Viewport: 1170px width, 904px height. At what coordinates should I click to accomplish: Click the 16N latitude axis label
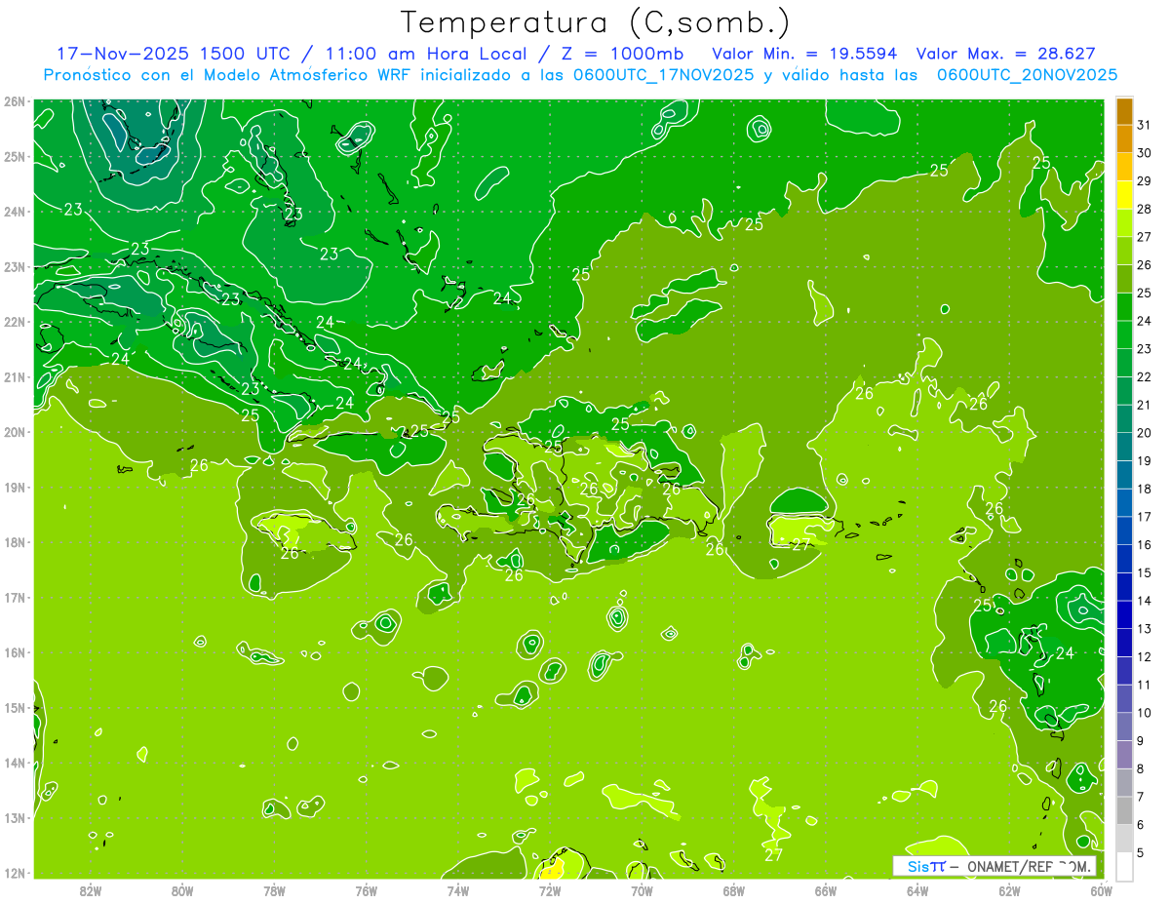(15, 652)
